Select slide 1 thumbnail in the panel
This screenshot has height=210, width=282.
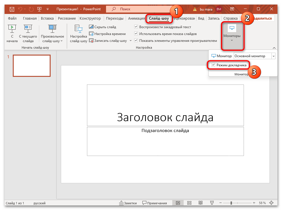(31, 66)
